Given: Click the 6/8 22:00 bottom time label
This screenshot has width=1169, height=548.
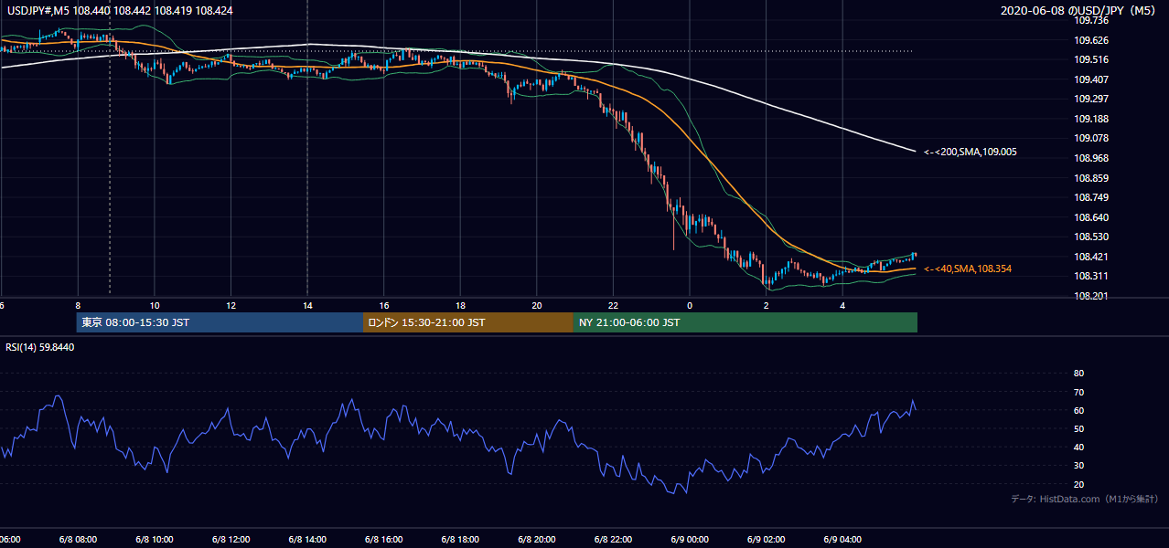Looking at the screenshot, I should tap(613, 539).
